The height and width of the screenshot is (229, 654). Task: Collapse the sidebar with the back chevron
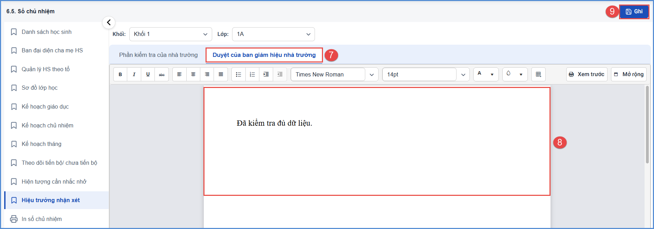point(109,22)
